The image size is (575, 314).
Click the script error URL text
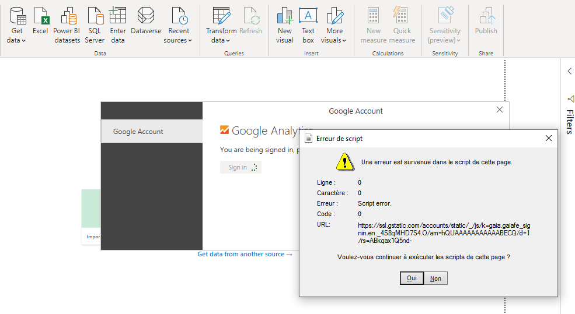(444, 233)
